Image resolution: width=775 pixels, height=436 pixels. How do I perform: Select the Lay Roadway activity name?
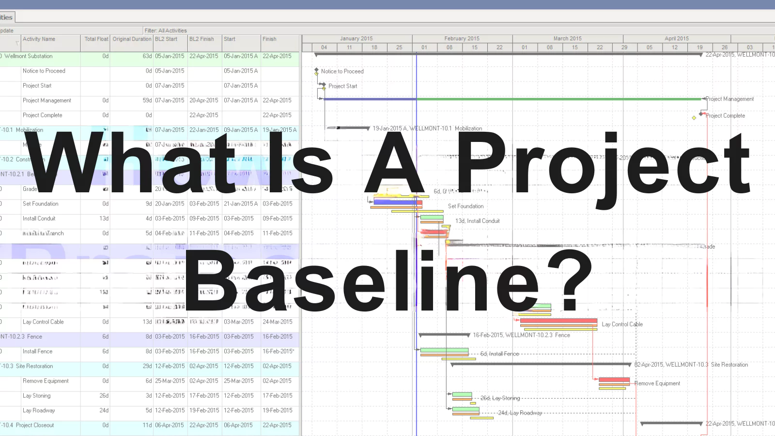click(39, 411)
